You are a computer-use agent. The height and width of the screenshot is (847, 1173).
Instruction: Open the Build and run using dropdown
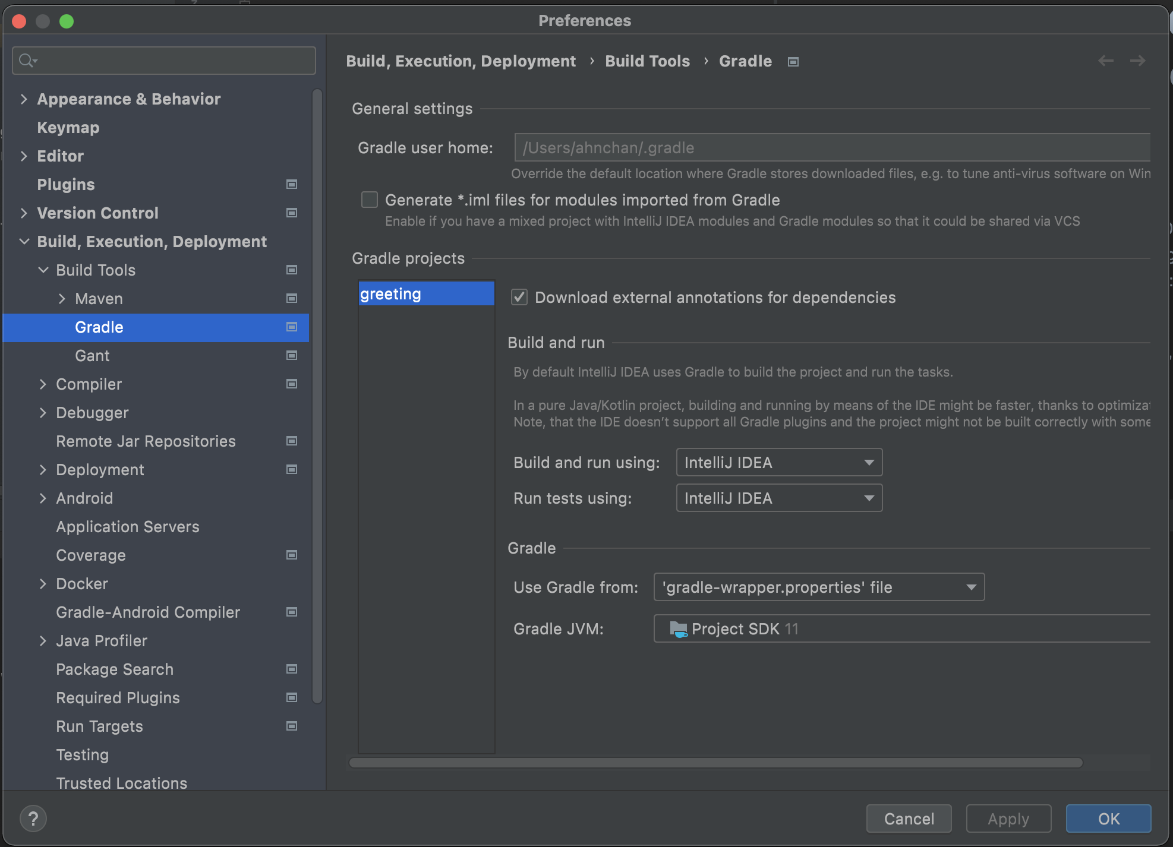click(x=779, y=462)
